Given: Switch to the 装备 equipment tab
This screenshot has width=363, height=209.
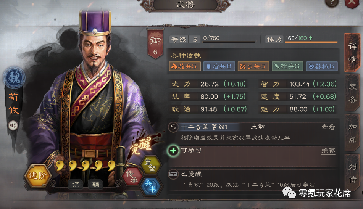Looking at the screenshot, I should 352,93.
